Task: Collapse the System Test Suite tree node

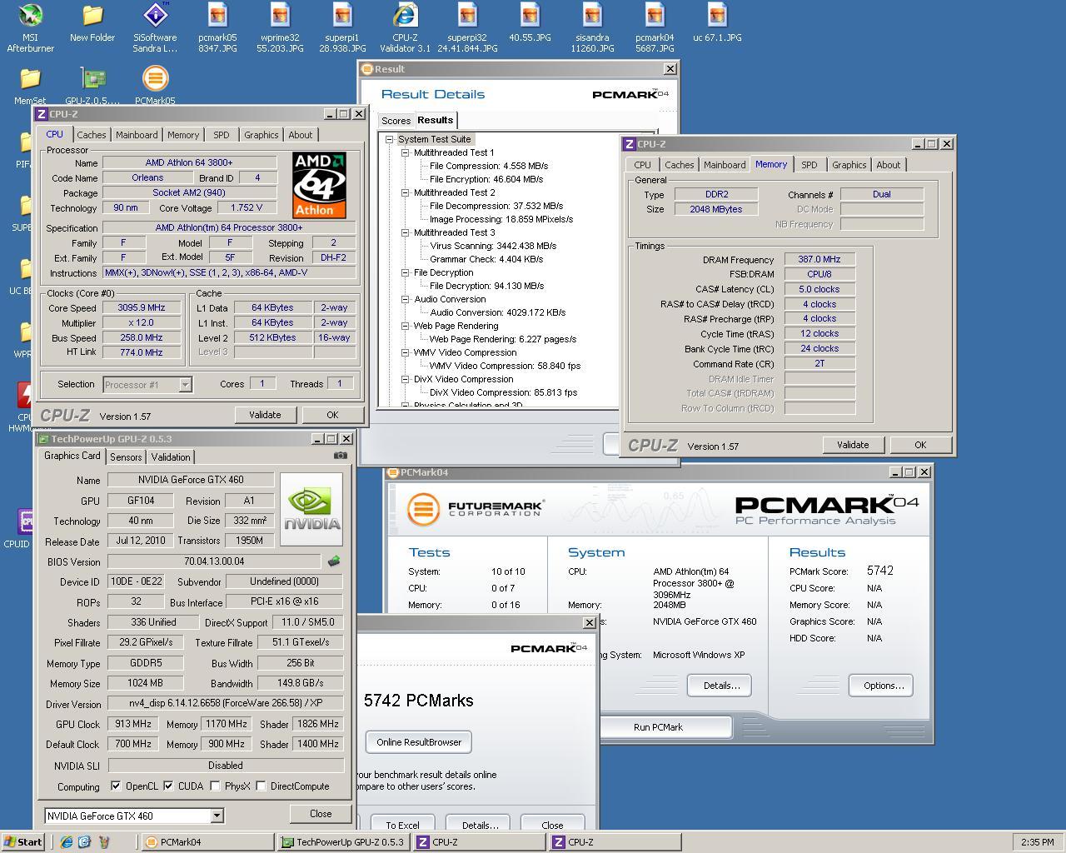Action: click(389, 139)
